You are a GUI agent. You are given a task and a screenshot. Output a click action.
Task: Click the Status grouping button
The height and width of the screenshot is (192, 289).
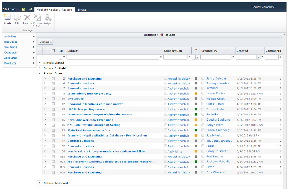(45, 42)
